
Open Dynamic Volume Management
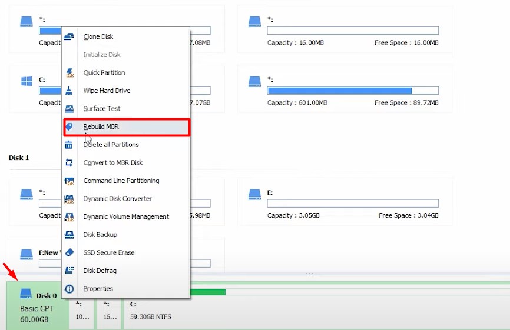click(127, 216)
